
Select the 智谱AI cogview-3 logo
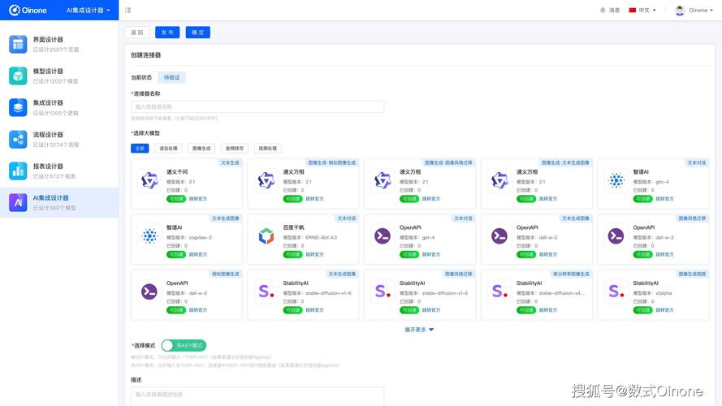149,236
